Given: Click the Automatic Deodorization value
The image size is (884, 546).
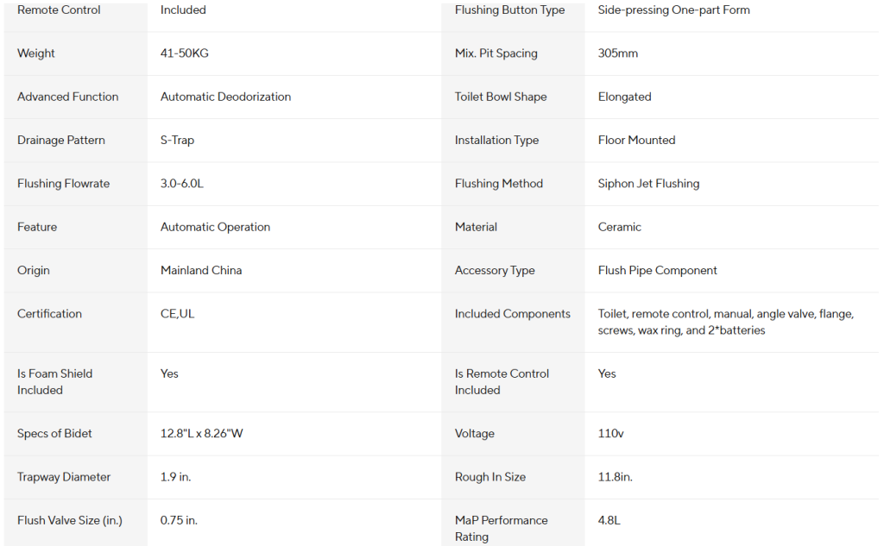Looking at the screenshot, I should pyautogui.click(x=225, y=97).
